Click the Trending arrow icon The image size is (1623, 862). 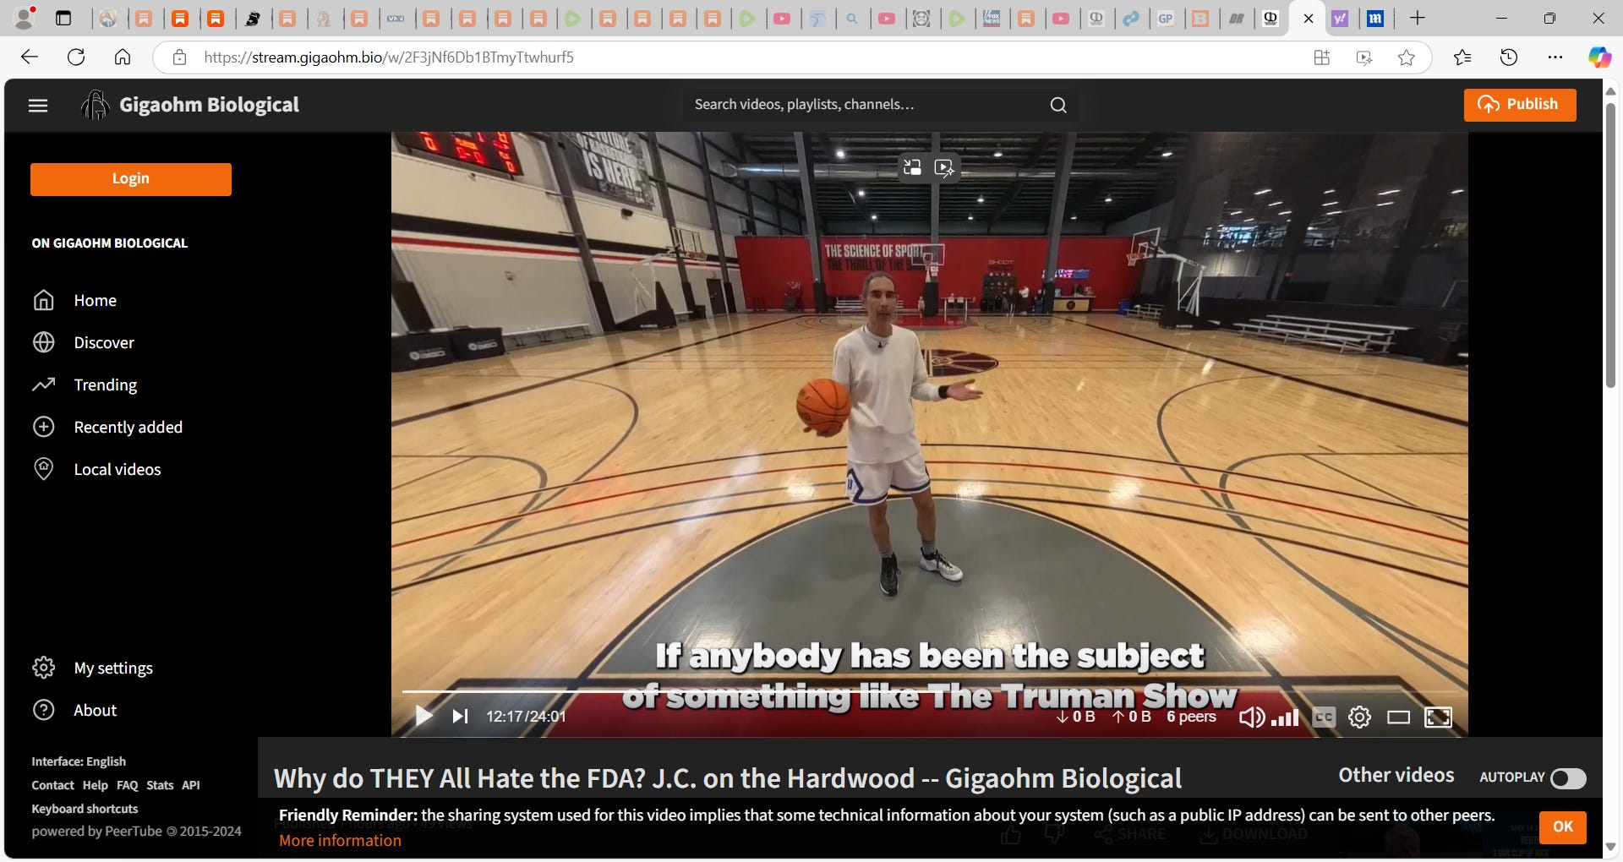click(43, 385)
